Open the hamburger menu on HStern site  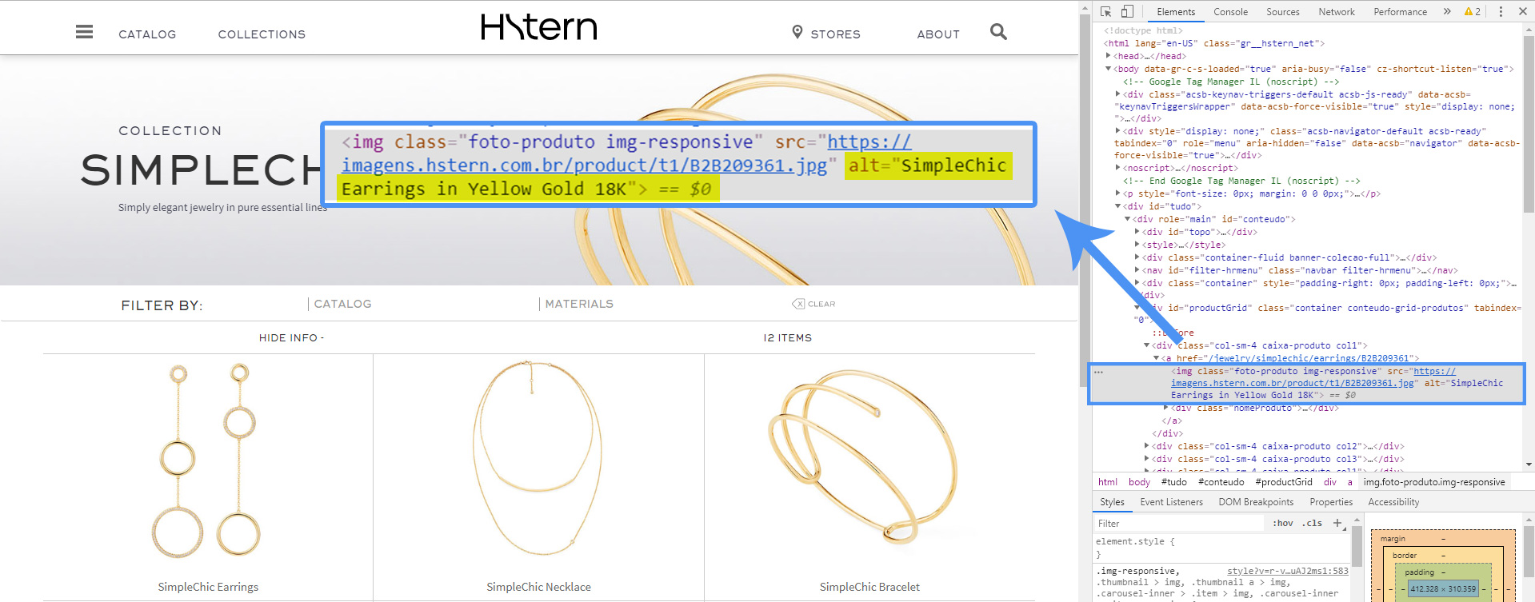(84, 32)
